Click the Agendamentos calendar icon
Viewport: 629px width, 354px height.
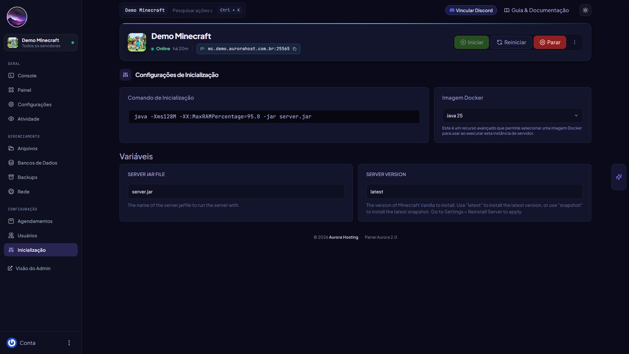[11, 221]
